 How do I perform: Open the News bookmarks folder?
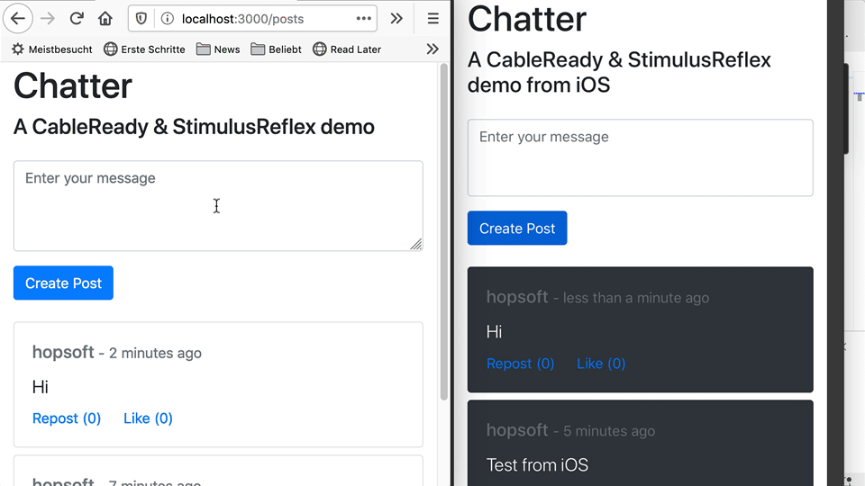[218, 49]
